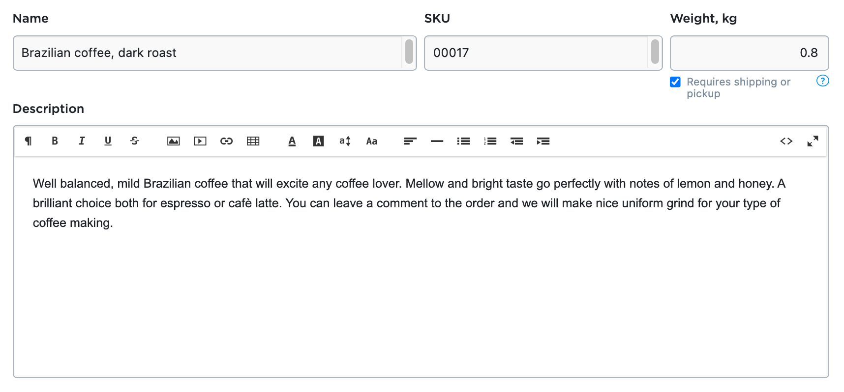Apply underline formatting
This screenshot has height=392, width=844.
(108, 141)
